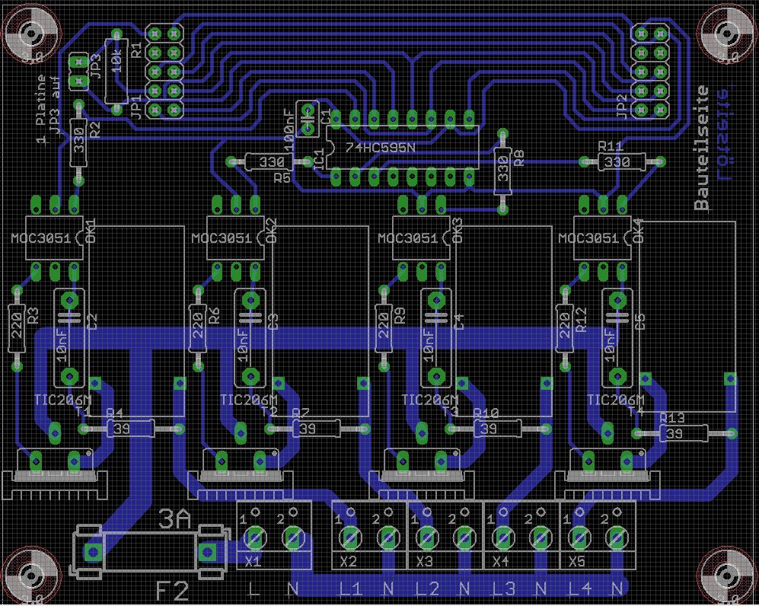The image size is (759, 606).
Task: Click the F2 fuse designator
Action: (172, 591)
